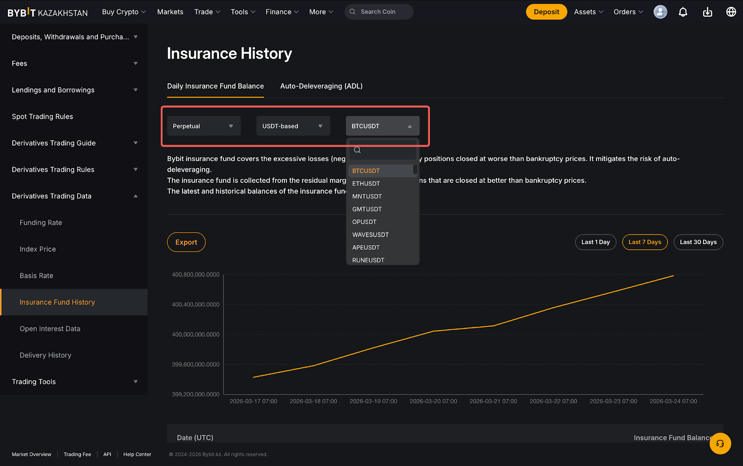Click the Search Coin magnifier icon
743x466 pixels.
(352, 12)
